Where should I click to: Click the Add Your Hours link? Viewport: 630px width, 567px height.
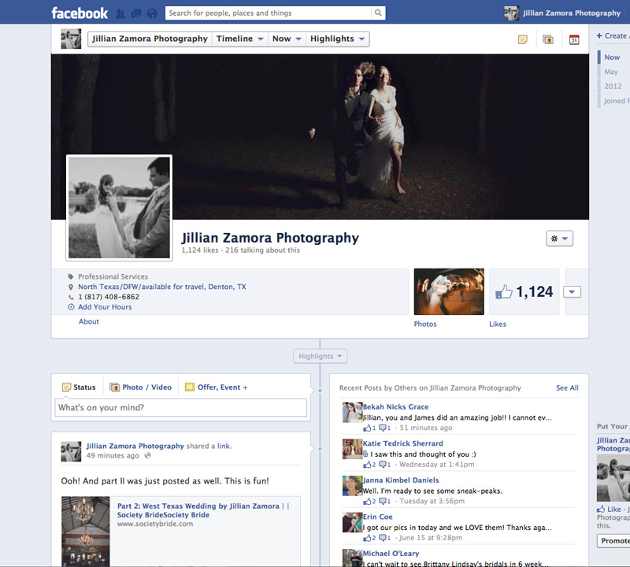[x=105, y=307]
